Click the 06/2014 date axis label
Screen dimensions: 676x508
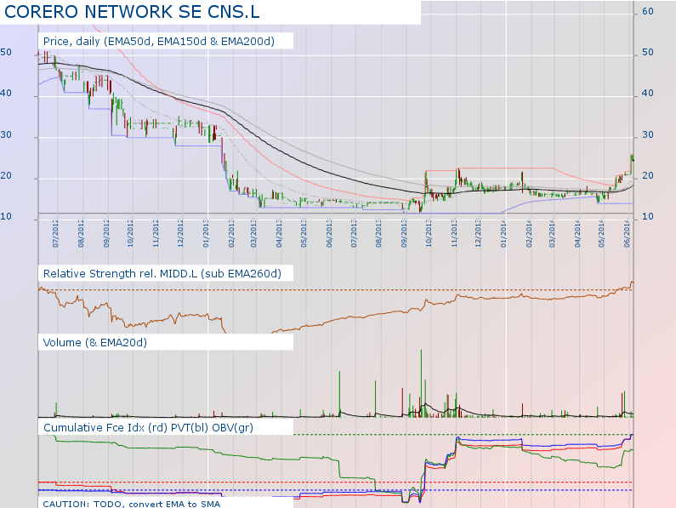(x=628, y=233)
